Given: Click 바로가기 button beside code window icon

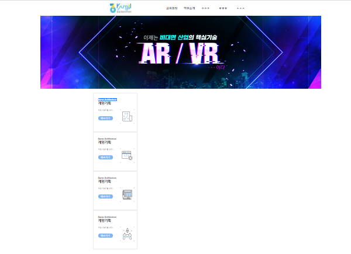Looking at the screenshot, I should (x=105, y=157).
